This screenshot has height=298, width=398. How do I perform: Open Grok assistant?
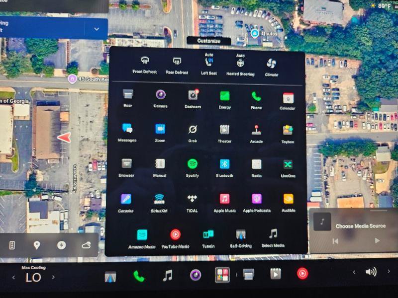pos(193,133)
